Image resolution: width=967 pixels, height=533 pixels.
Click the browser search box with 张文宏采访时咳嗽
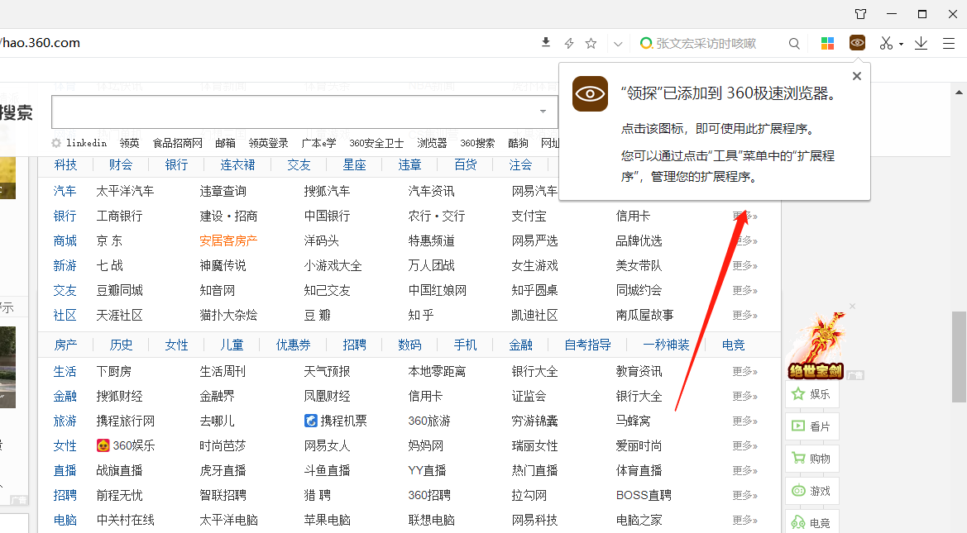click(706, 43)
